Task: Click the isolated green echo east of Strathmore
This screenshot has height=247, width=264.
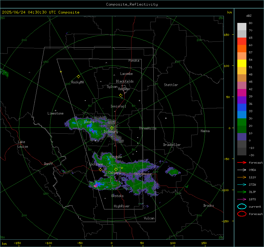Action: pyautogui.click(x=173, y=172)
